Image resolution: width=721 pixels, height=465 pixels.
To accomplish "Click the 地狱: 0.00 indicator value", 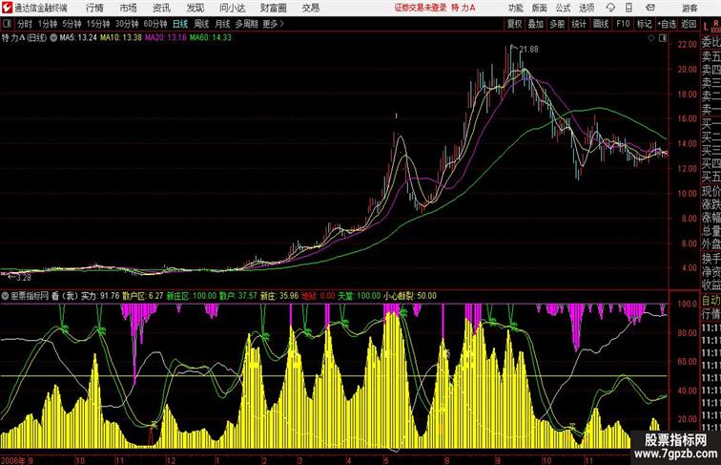I will point(319,296).
